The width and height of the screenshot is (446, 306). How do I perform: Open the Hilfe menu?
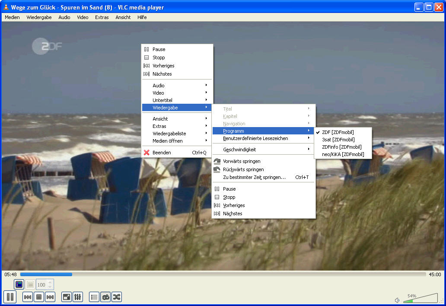pos(142,17)
